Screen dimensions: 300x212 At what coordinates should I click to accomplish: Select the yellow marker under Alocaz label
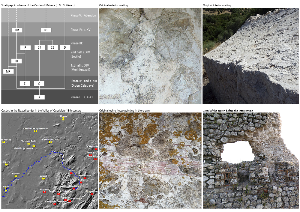[x=3, y=142]
